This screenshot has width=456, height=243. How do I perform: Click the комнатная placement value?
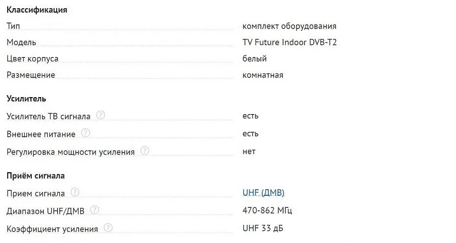(x=263, y=75)
